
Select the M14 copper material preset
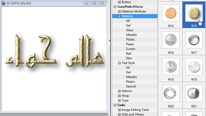pyautogui.click(x=170, y=13)
